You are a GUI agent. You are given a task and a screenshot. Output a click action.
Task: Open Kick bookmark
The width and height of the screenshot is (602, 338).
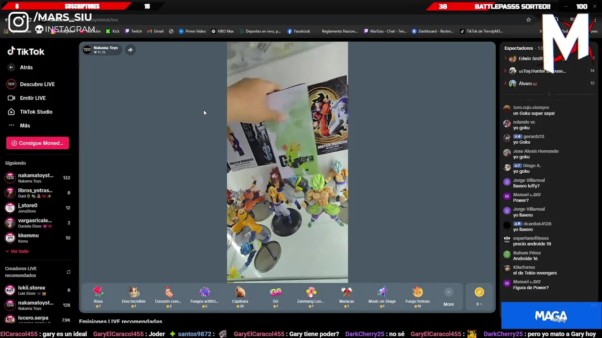tap(113, 31)
